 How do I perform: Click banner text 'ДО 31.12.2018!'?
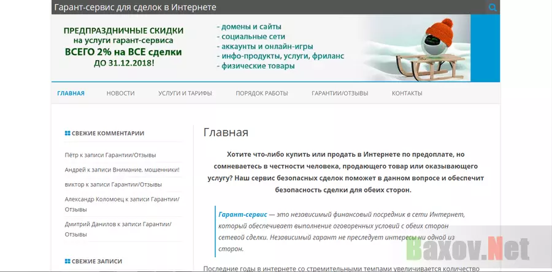[123, 64]
